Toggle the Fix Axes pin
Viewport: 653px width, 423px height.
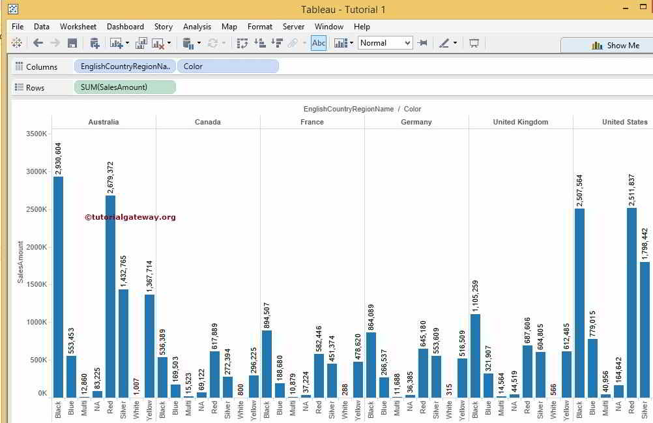[423, 43]
